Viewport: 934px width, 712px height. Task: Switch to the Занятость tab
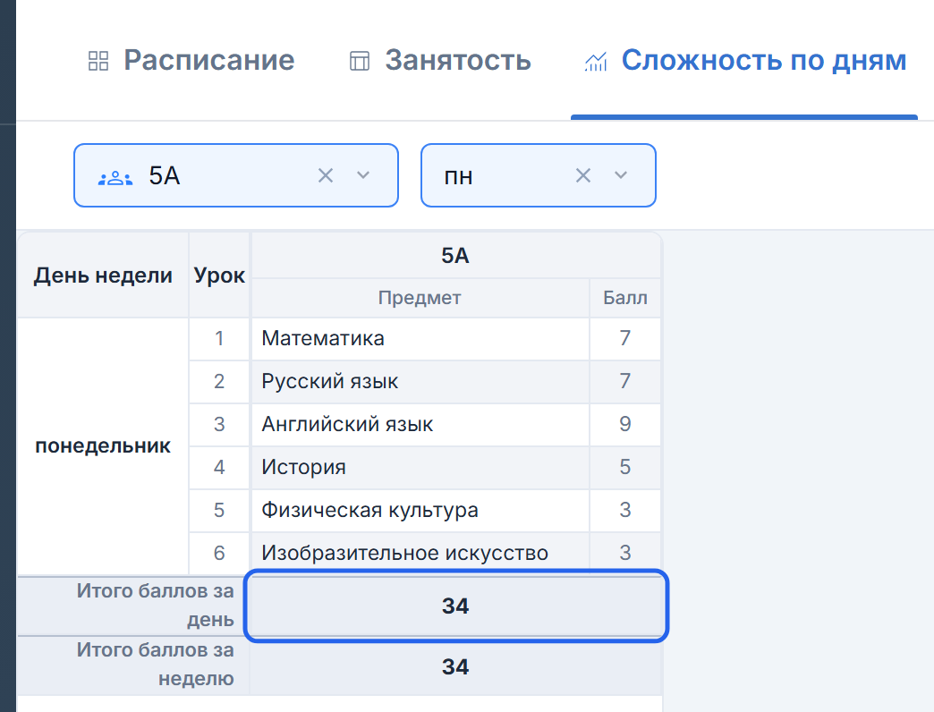coord(439,60)
